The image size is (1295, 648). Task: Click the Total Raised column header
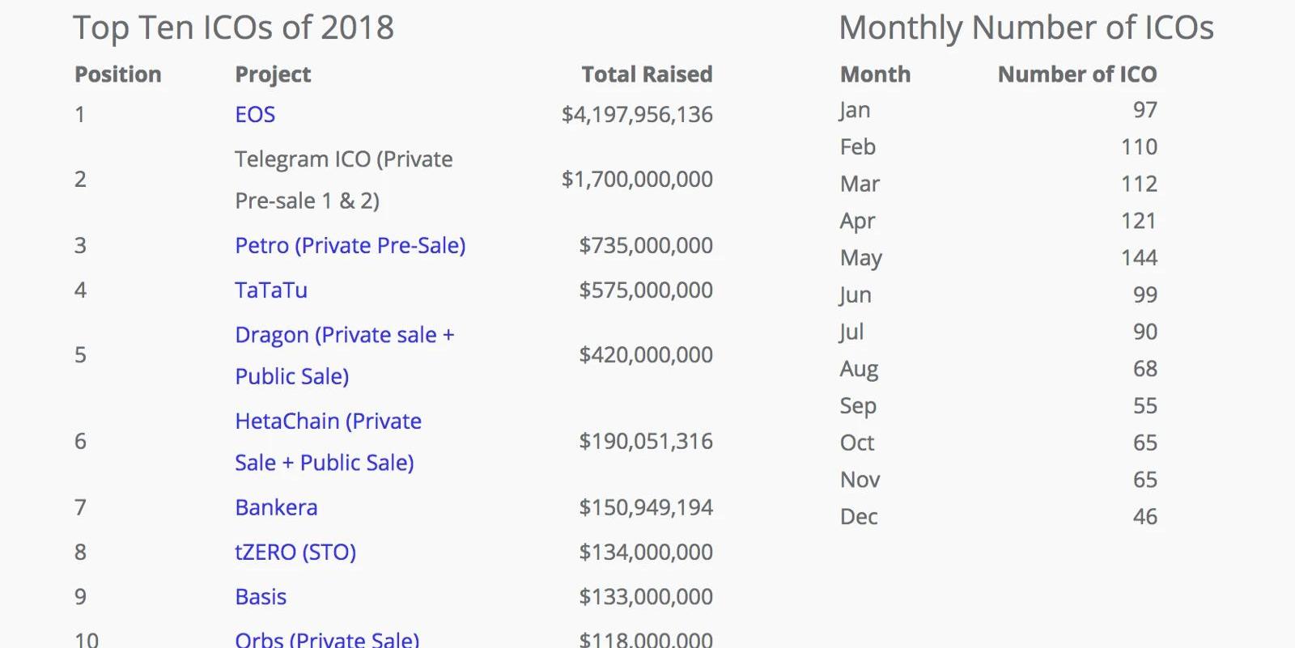[647, 74]
